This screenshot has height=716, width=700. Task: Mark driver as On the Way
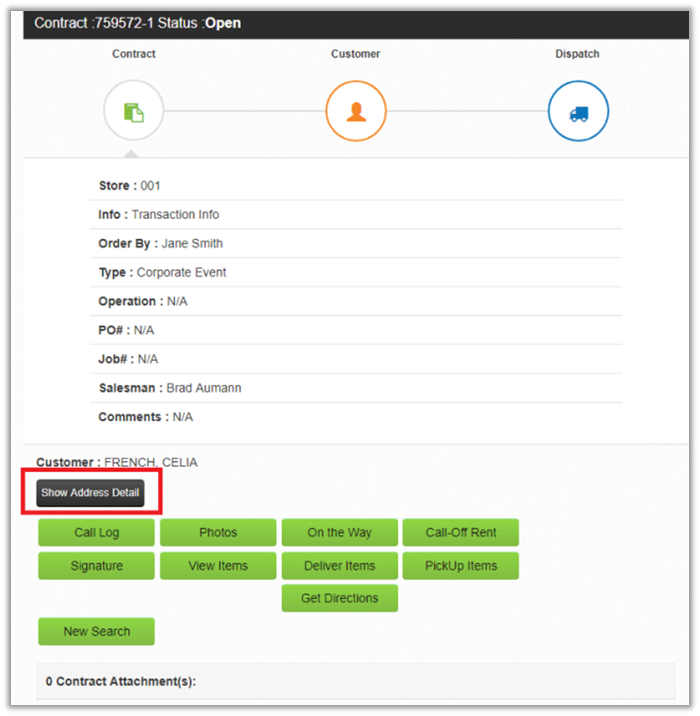pos(339,533)
